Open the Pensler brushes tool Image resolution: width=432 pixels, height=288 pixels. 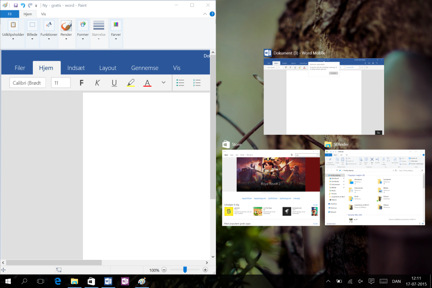pos(66,30)
